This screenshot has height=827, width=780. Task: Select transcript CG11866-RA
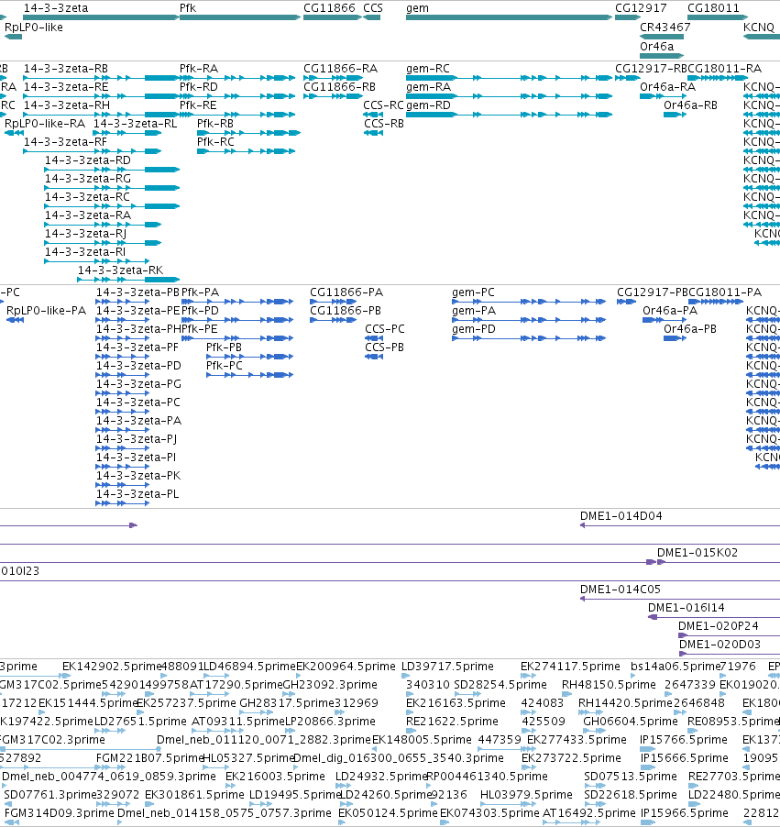point(340,69)
